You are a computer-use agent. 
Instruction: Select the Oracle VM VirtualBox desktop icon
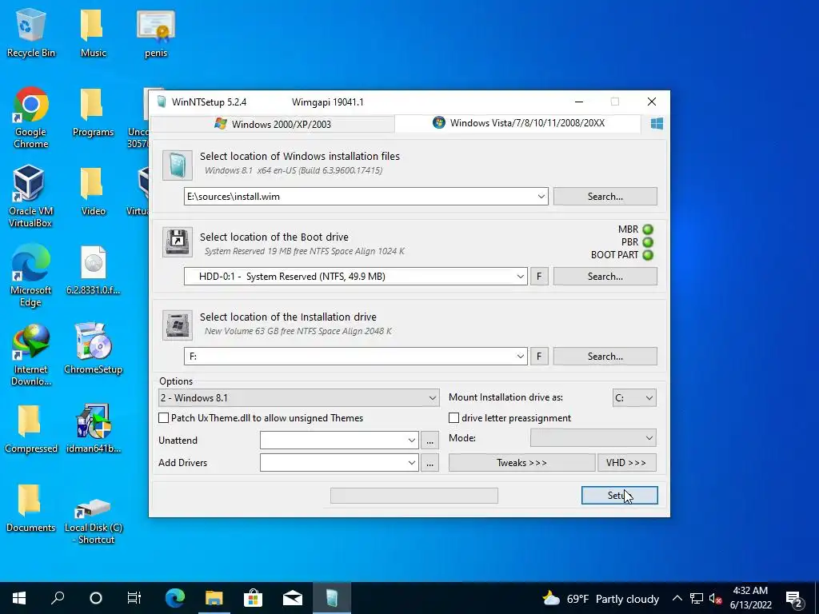[30, 196]
